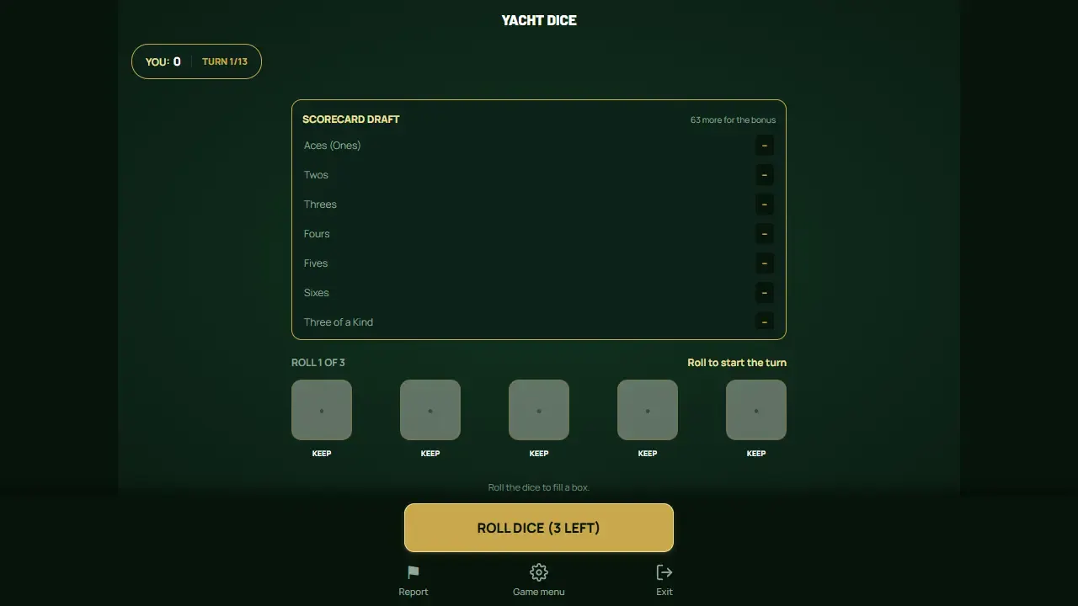Click the third die

tap(539, 410)
